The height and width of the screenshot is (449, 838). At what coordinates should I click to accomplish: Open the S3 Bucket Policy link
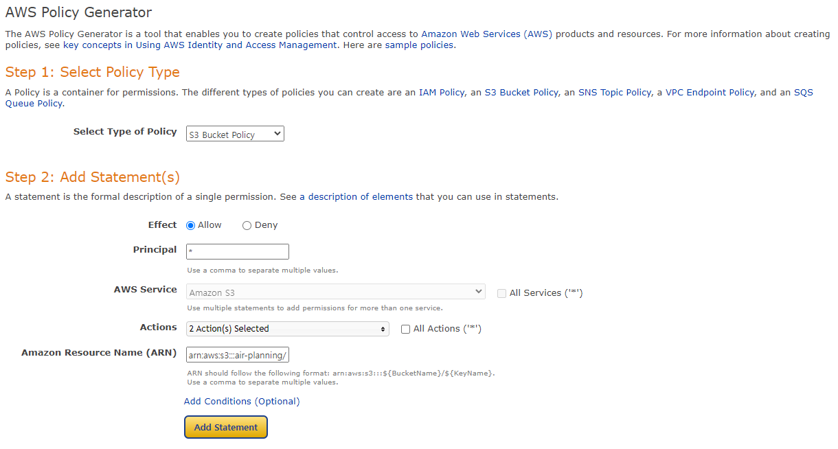[521, 92]
